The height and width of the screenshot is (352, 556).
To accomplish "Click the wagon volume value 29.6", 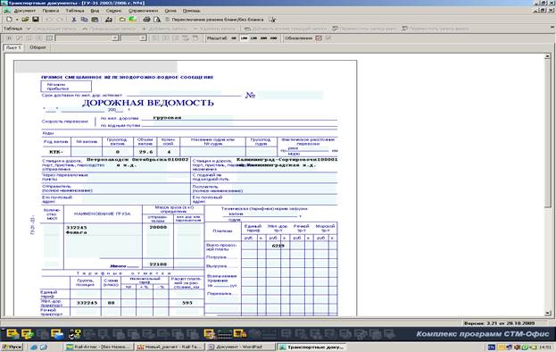I will coord(145,152).
